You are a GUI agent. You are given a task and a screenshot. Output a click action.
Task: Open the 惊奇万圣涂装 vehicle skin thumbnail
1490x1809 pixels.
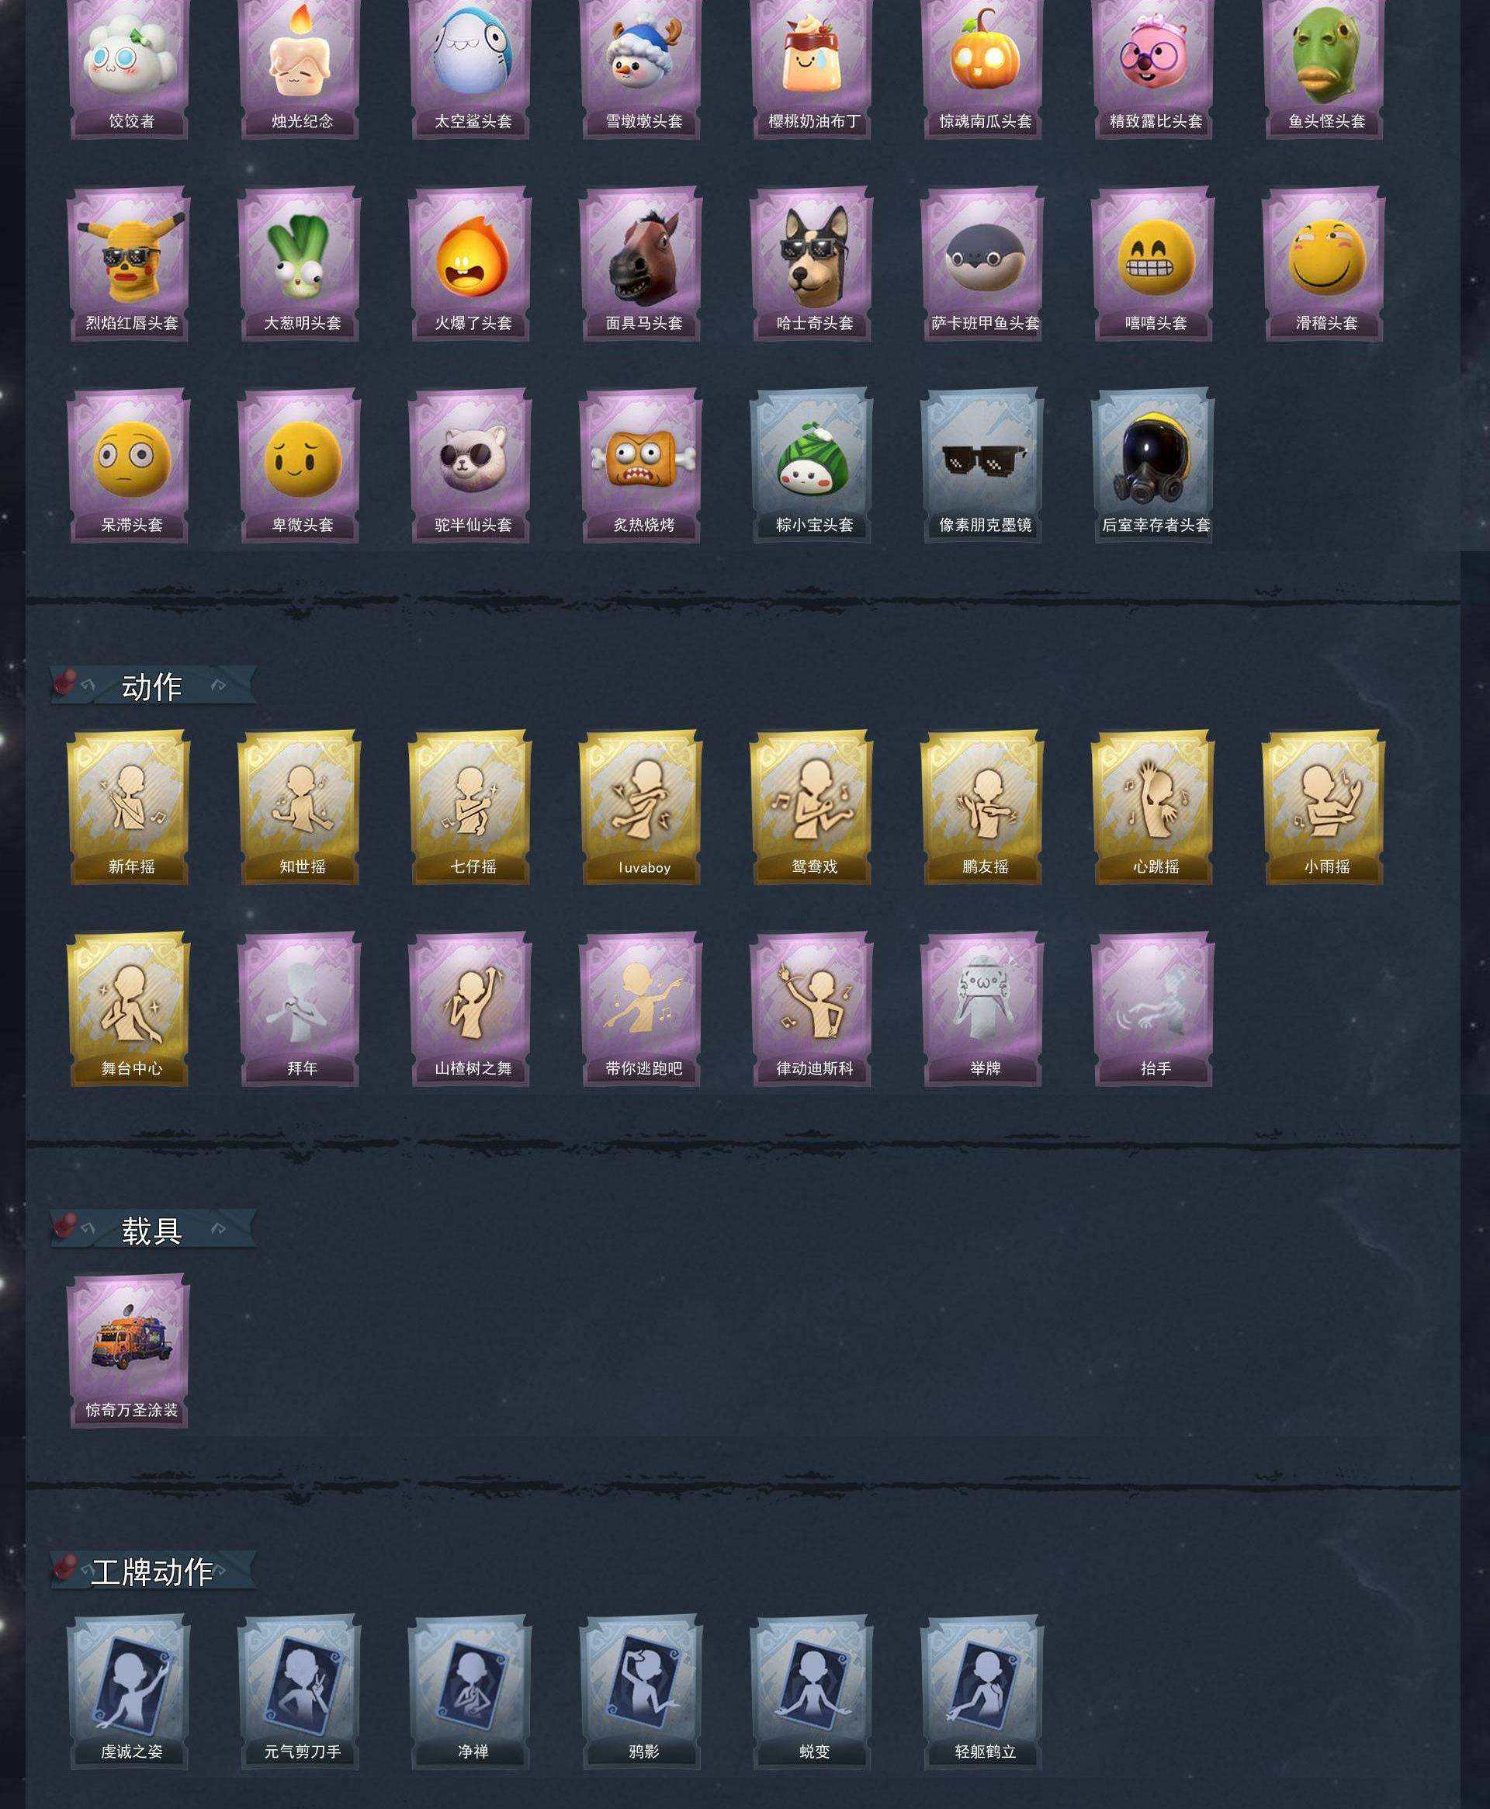pyautogui.click(x=129, y=1350)
